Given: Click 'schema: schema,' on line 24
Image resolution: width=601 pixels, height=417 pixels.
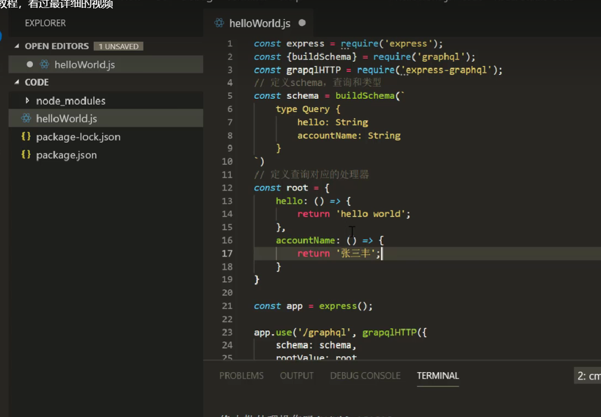Looking at the screenshot, I should 316,346.
